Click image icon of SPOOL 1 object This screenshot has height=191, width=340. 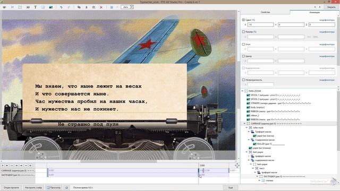[248, 95]
